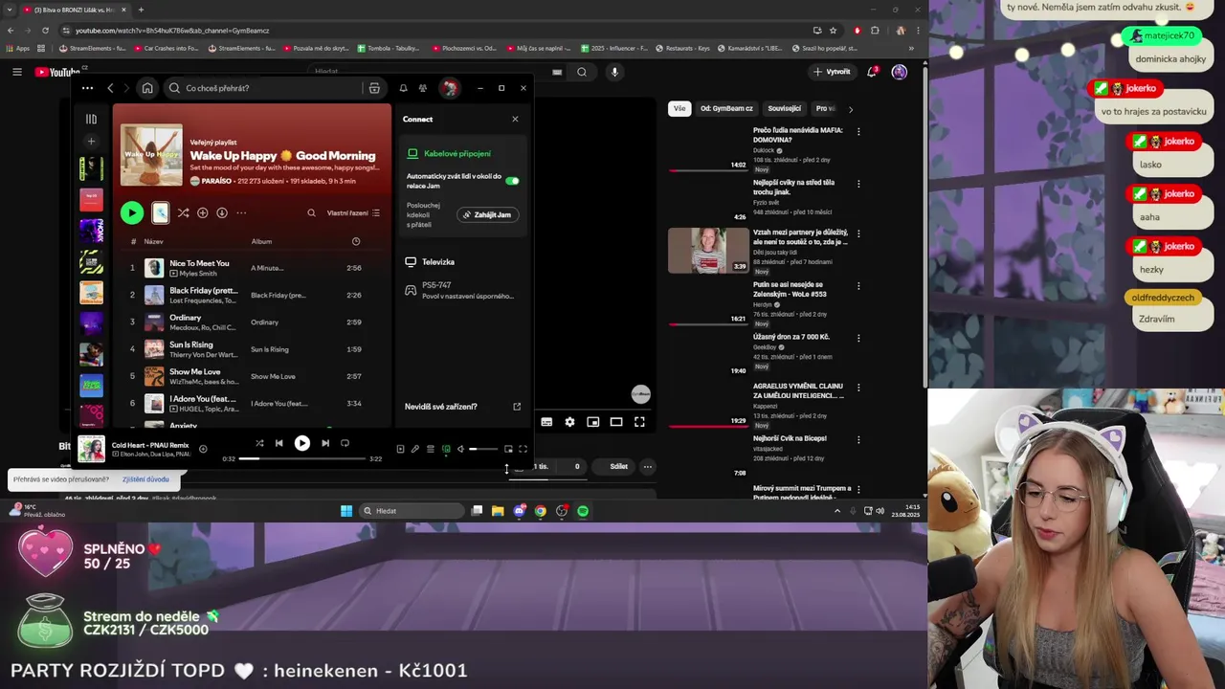Skip to next track in Spotify
Image resolution: width=1225 pixels, height=689 pixels.
325,443
